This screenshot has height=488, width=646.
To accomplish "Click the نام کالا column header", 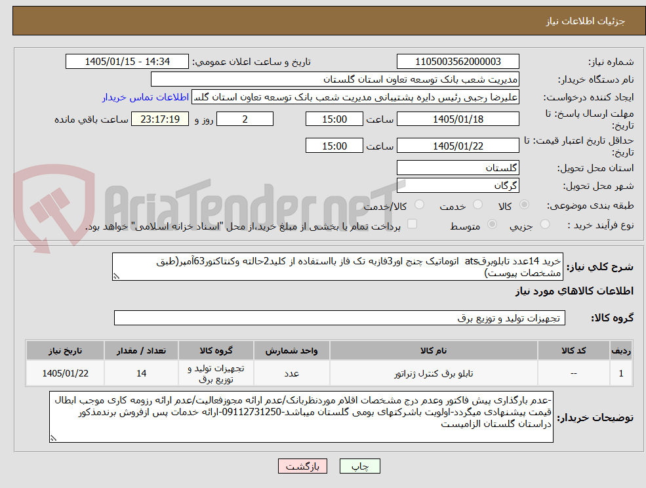I will (x=434, y=350).
